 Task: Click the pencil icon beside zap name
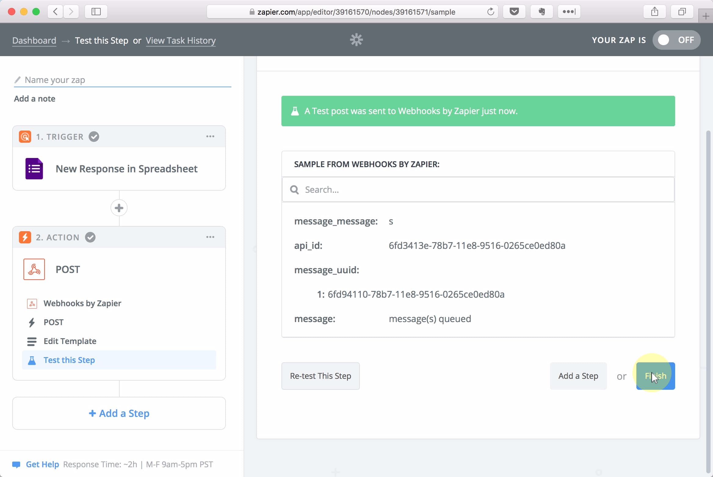point(17,80)
